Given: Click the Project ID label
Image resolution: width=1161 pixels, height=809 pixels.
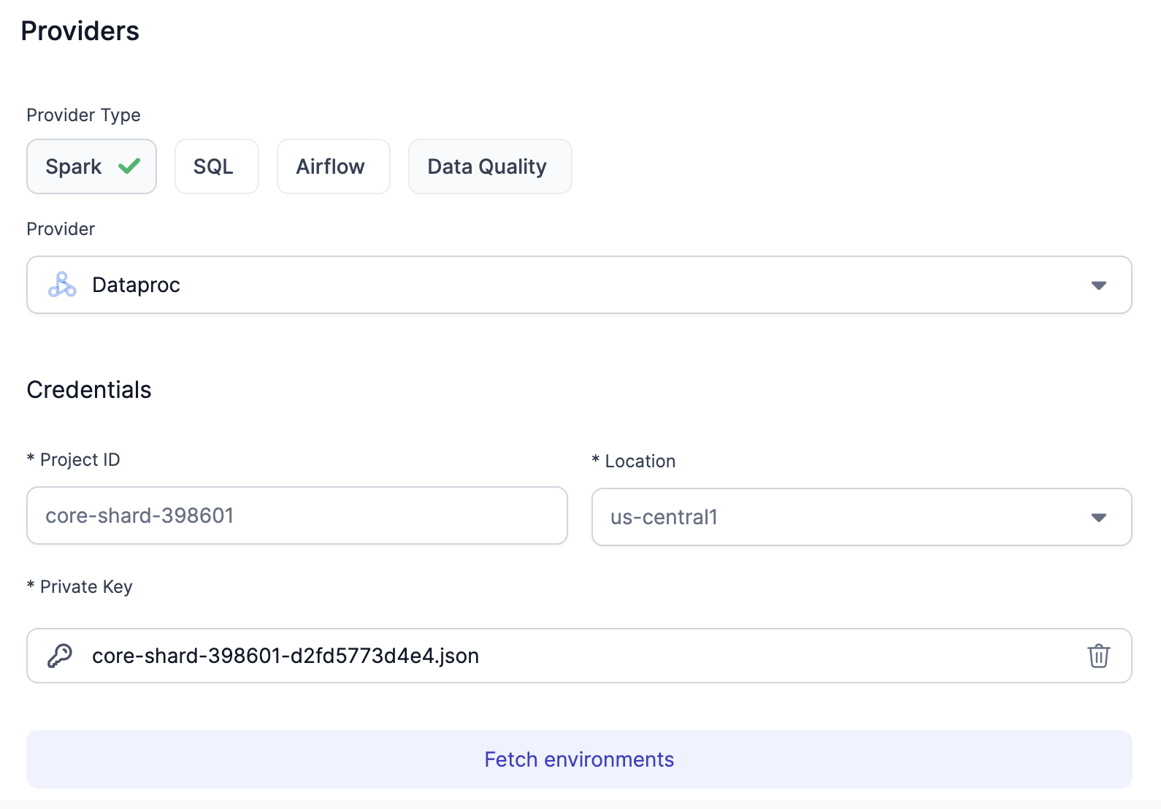Looking at the screenshot, I should click(x=74, y=460).
